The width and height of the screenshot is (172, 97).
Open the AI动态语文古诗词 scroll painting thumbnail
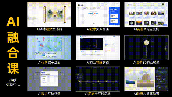point(49,14)
